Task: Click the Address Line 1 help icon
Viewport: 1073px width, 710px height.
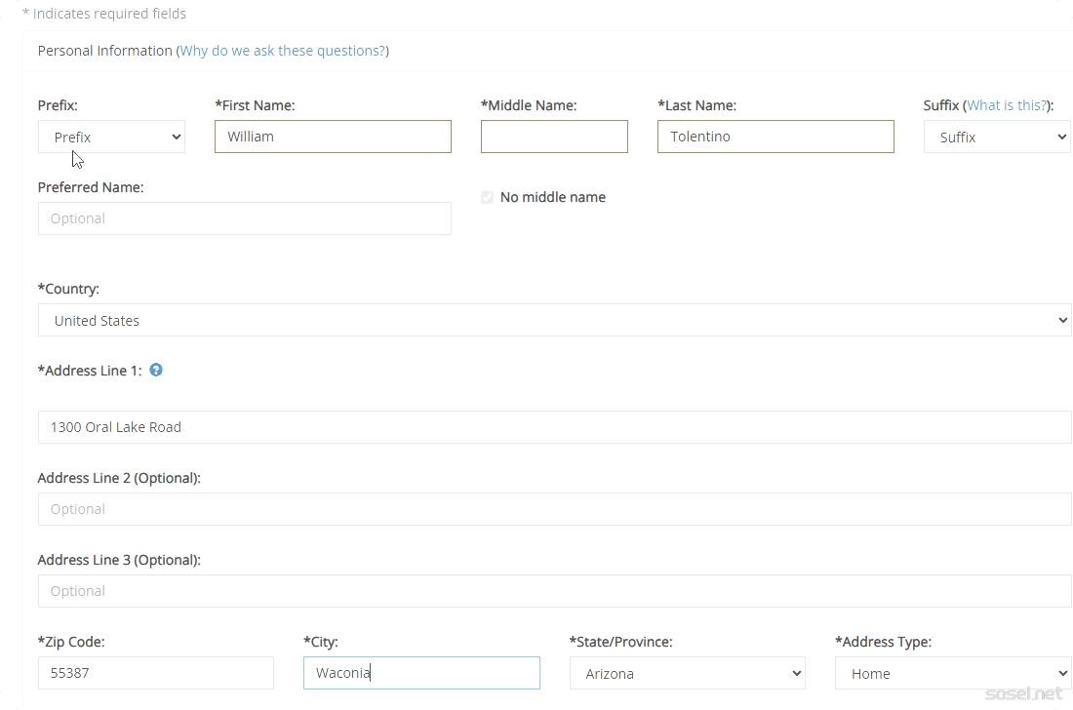Action: pyautogui.click(x=156, y=371)
